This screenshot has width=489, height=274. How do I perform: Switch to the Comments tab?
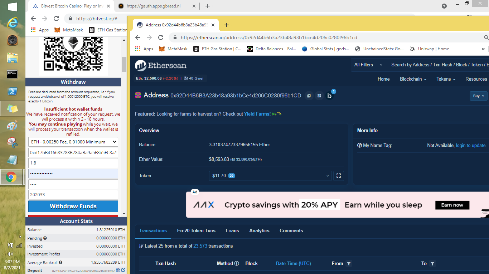tap(291, 231)
